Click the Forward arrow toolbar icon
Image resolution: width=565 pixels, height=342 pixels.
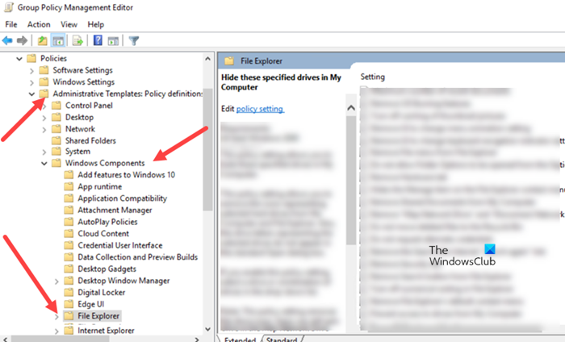coord(22,40)
